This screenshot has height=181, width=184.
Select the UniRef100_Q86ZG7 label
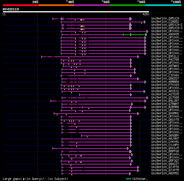tap(165, 78)
